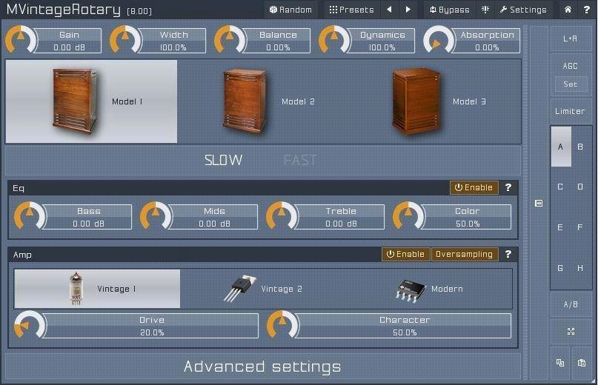Click the Bass knob
The height and width of the screenshot is (385, 598).
click(30, 216)
